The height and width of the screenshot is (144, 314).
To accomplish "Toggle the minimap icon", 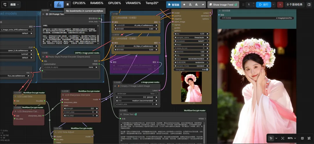I will click(302, 138).
